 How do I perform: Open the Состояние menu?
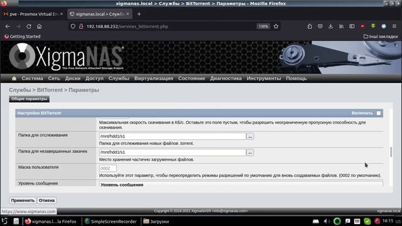(192, 78)
